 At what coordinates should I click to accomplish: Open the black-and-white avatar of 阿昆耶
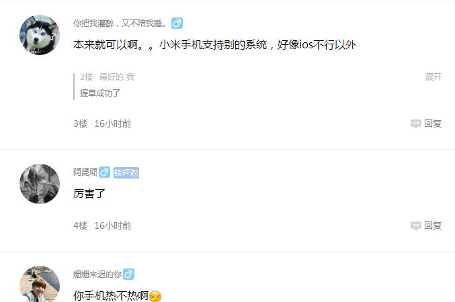pos(40,184)
